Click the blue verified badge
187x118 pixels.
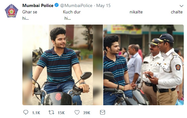pos(57,5)
